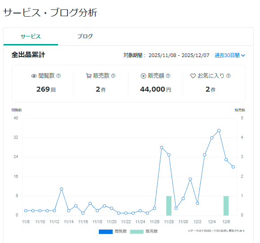Image resolution: width=260 pixels, height=243 pixels.
Task: Click the 11/27 peak data point
Action: (162, 147)
